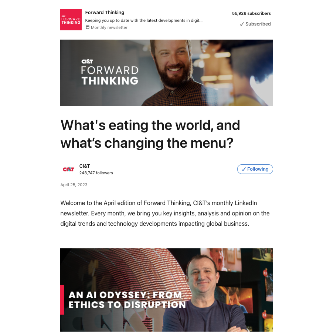The height and width of the screenshot is (332, 330).
Task: Open the Forward Thinking newsletter title link
Action: [x=105, y=13]
